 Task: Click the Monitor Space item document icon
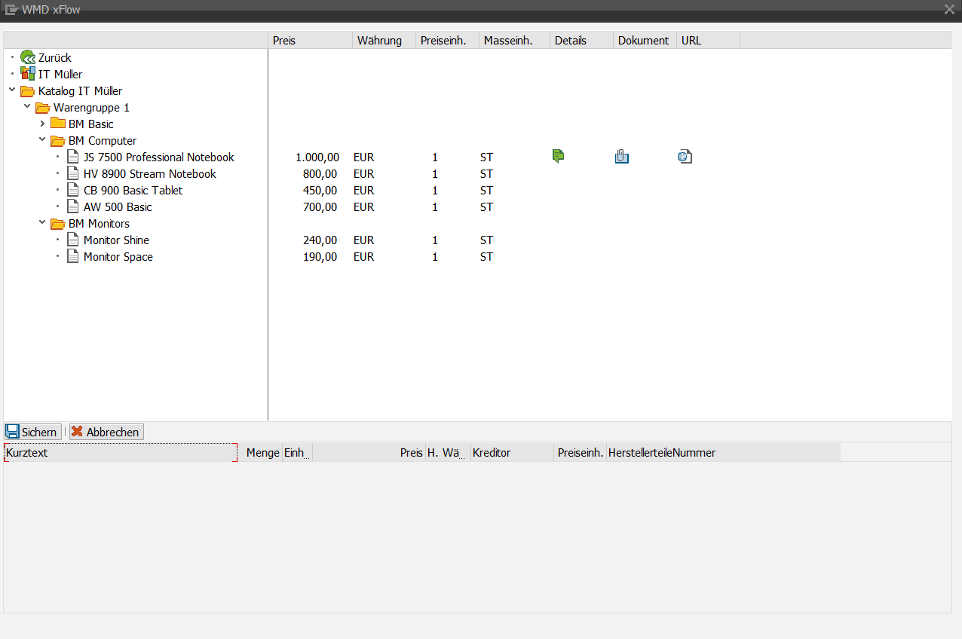[x=73, y=256]
